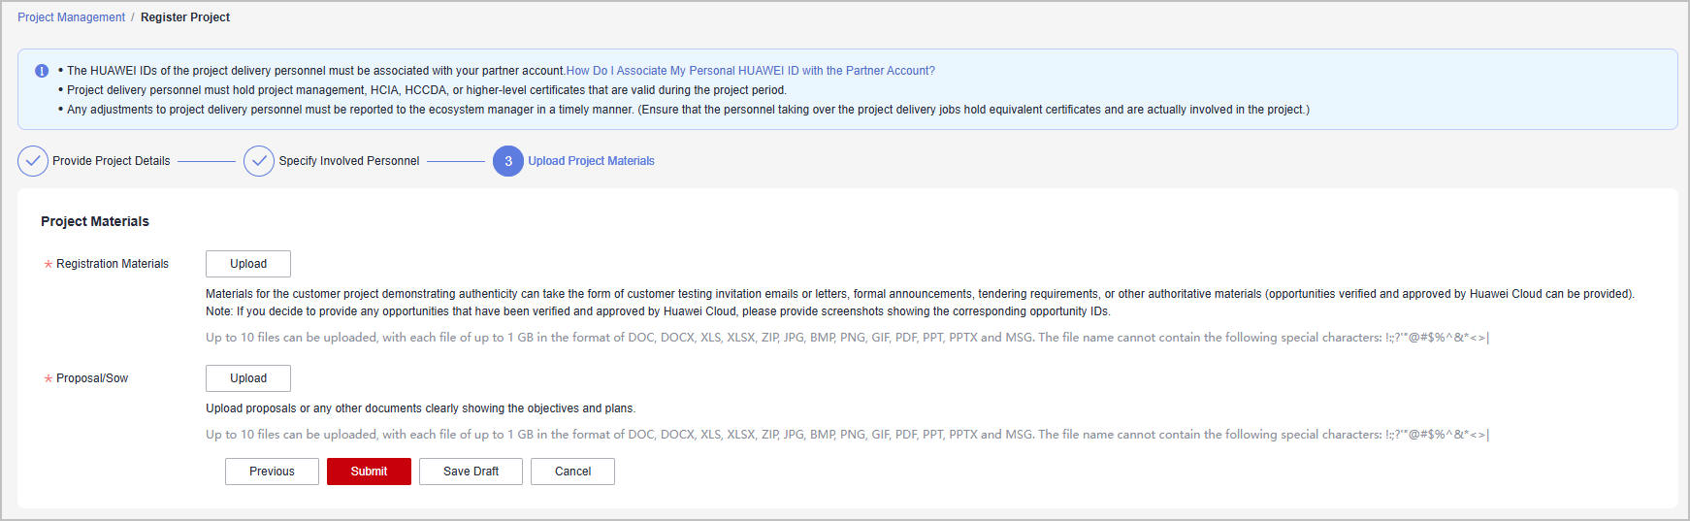Save the project as a draft
1690x521 pixels.
471,472
